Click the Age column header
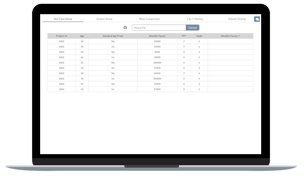The image size is (308, 176). pos(82,36)
